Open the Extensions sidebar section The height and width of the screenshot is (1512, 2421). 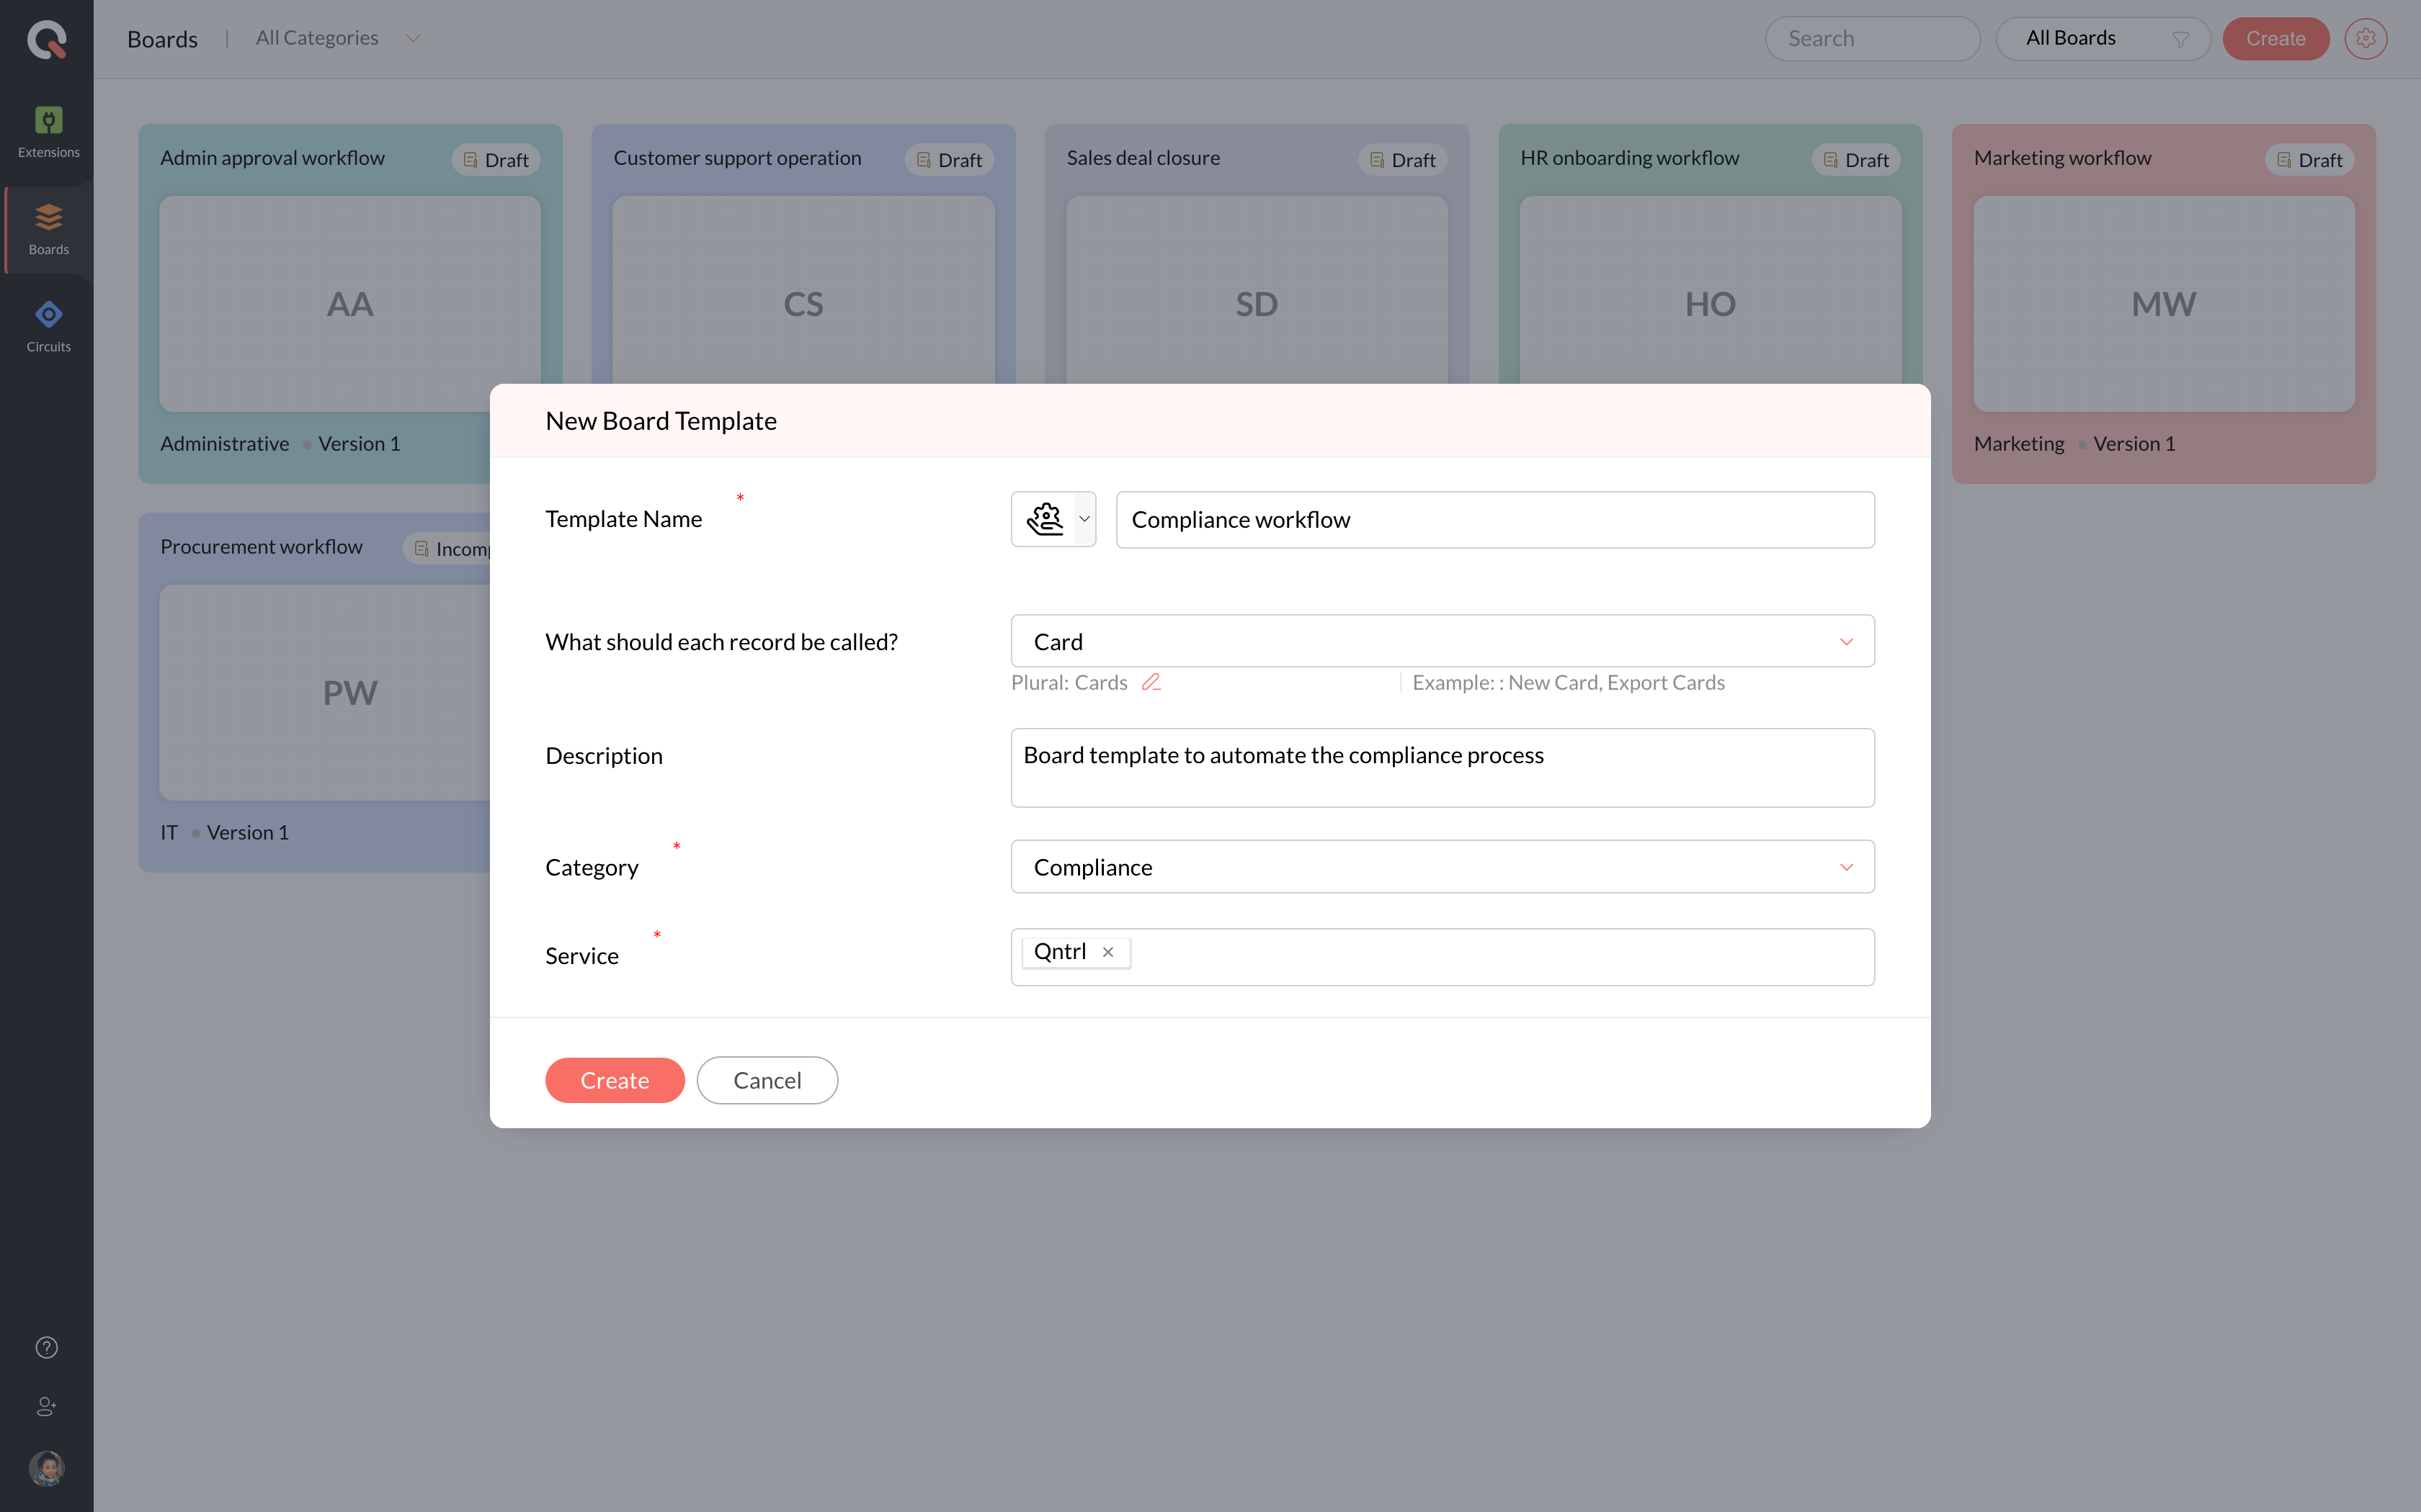[x=48, y=132]
